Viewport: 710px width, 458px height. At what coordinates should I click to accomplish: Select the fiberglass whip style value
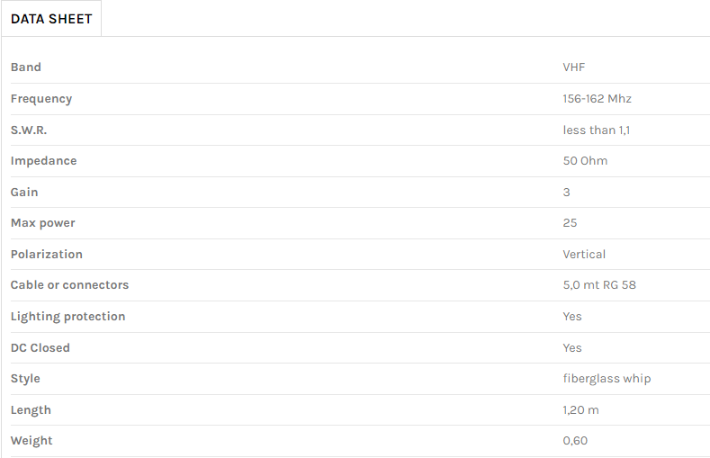pyautogui.click(x=607, y=379)
